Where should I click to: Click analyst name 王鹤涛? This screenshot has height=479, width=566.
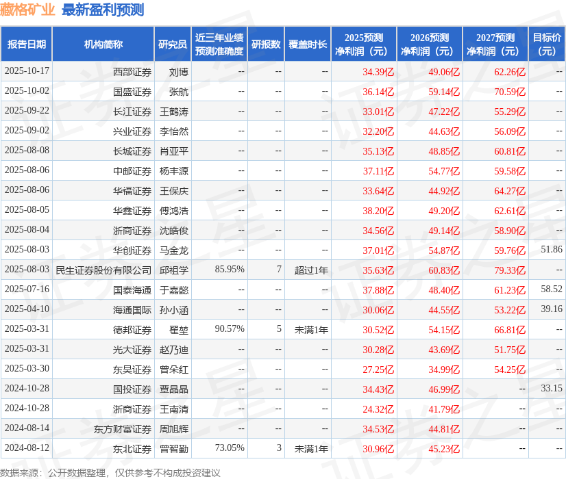(x=174, y=112)
